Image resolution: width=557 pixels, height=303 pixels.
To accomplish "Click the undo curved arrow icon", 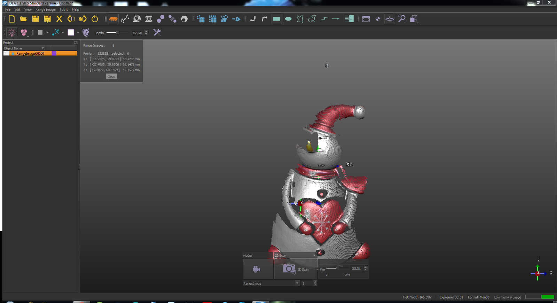I will (253, 19).
